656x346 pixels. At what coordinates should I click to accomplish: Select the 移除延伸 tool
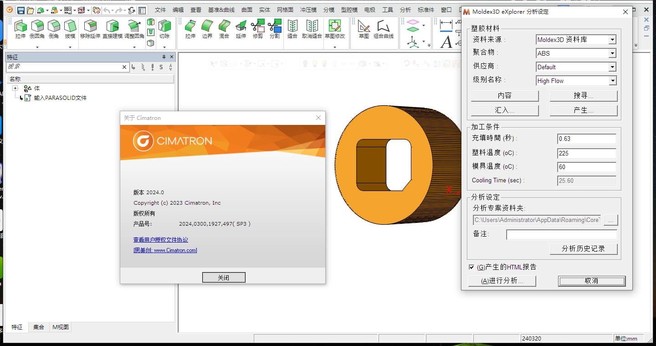[x=90, y=29]
